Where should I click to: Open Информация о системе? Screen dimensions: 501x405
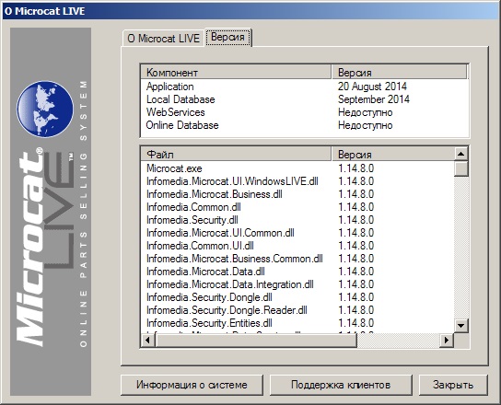click(192, 385)
